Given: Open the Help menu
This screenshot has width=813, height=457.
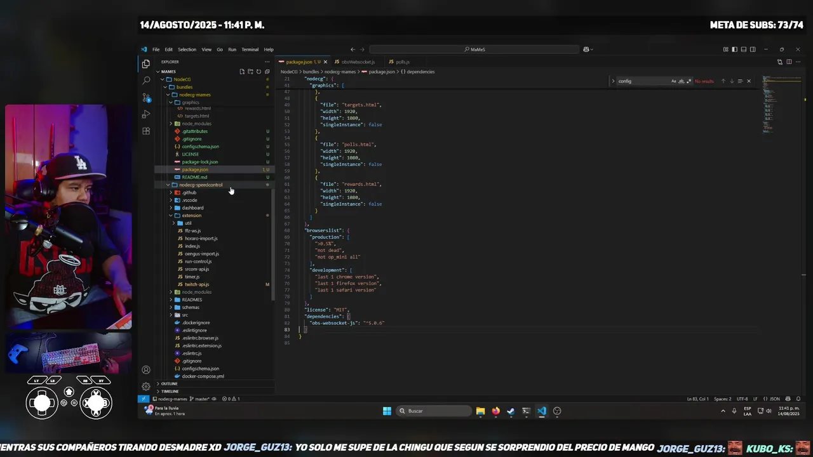Looking at the screenshot, I should click(x=269, y=50).
